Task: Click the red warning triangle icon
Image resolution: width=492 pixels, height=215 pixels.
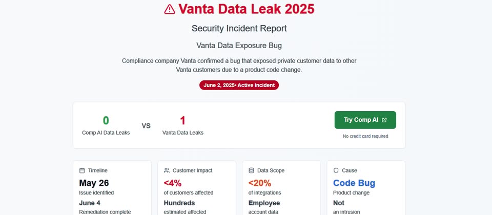Action: coord(170,9)
